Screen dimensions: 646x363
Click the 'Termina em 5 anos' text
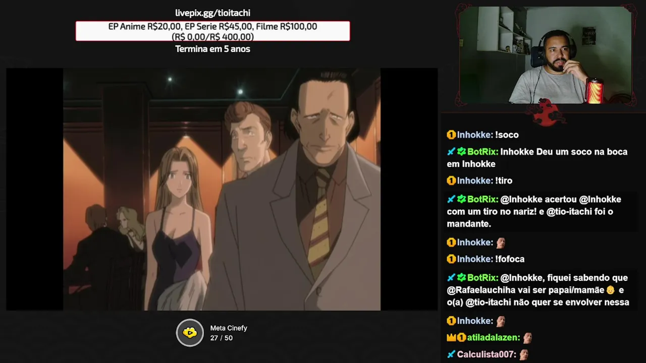point(212,49)
